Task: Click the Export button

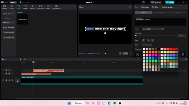Action: pyautogui.click(x=170, y=2)
